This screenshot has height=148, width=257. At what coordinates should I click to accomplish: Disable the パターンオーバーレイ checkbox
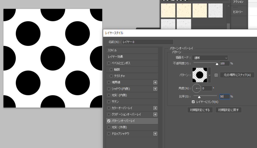(109, 121)
